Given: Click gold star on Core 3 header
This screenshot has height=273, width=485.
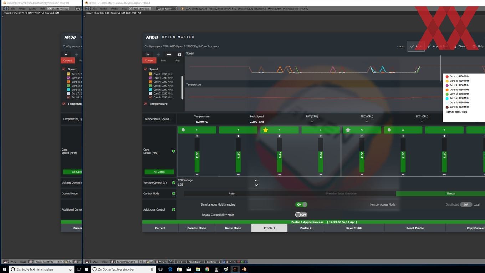Looking at the screenshot, I should click(x=265, y=130).
